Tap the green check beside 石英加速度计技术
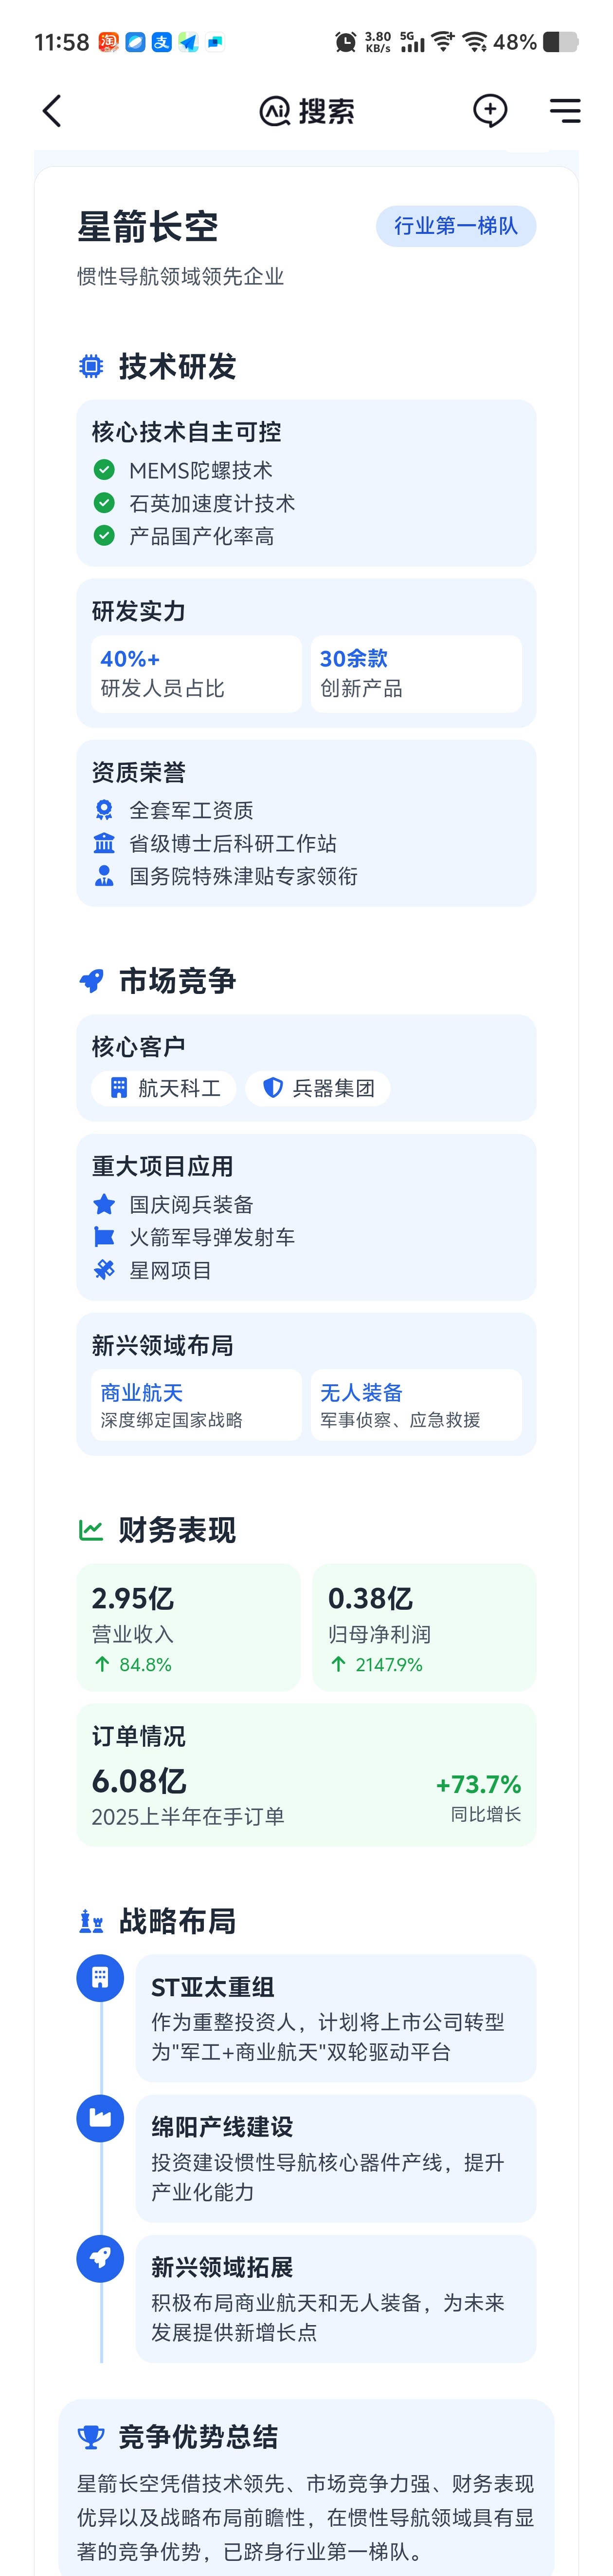The height and width of the screenshot is (2576, 613). tap(104, 502)
